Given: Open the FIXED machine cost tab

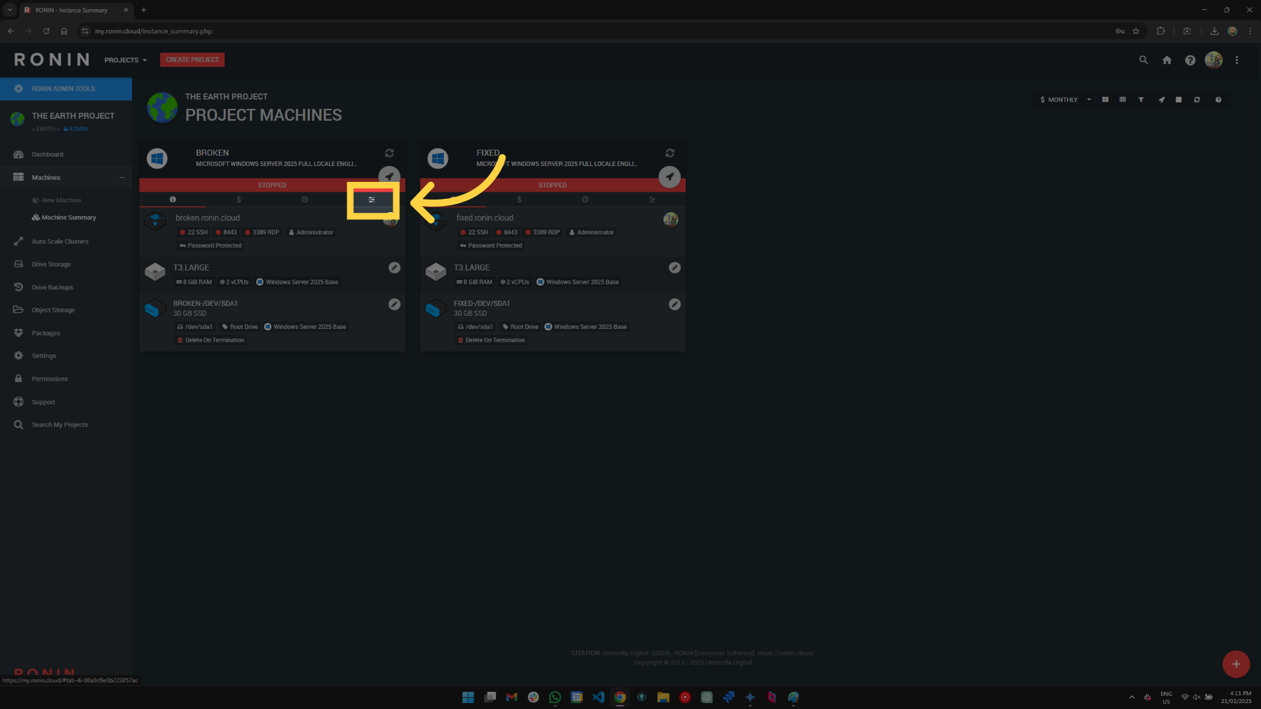Looking at the screenshot, I should click(x=520, y=200).
